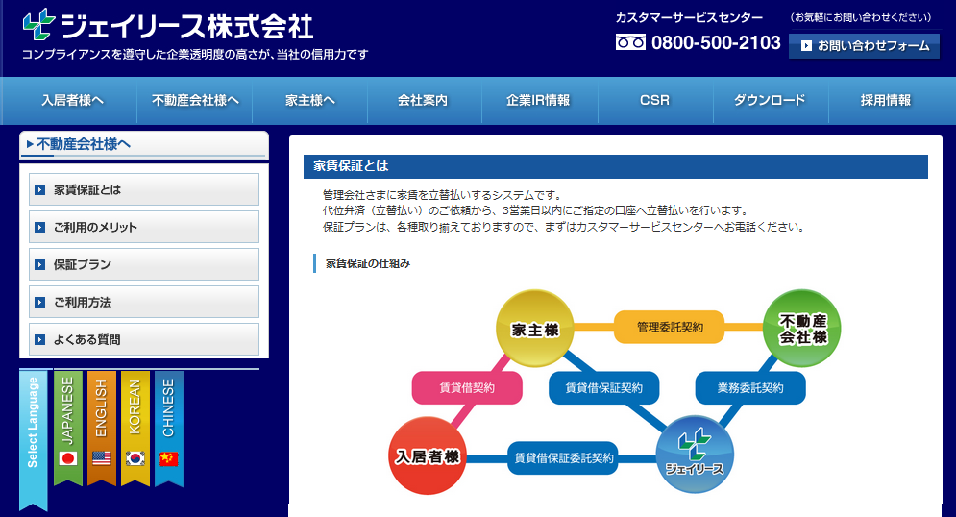Image resolution: width=956 pixels, height=517 pixels.
Task: Click the South Korea flag icon
Action: (x=135, y=458)
